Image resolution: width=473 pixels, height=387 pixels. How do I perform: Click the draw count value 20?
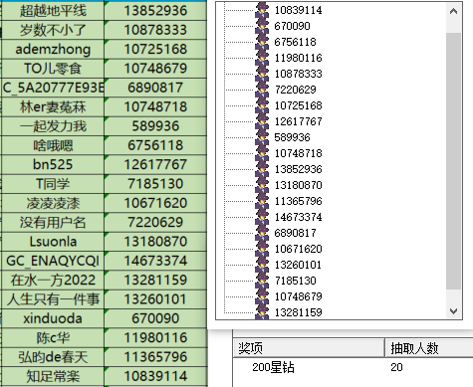396,367
